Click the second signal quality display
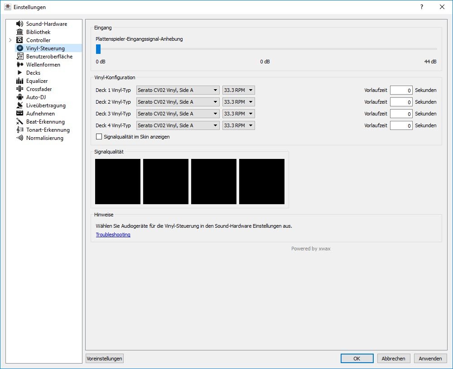 (165, 181)
